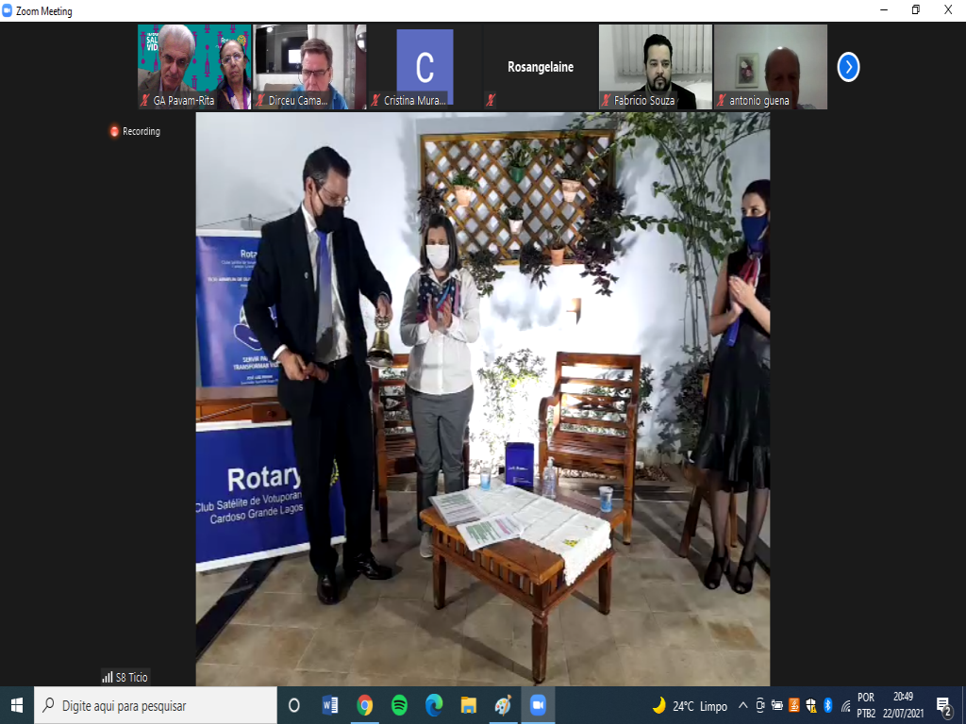The height and width of the screenshot is (724, 966).
Task: Open File Explorer from the taskbar
Action: [x=468, y=705]
